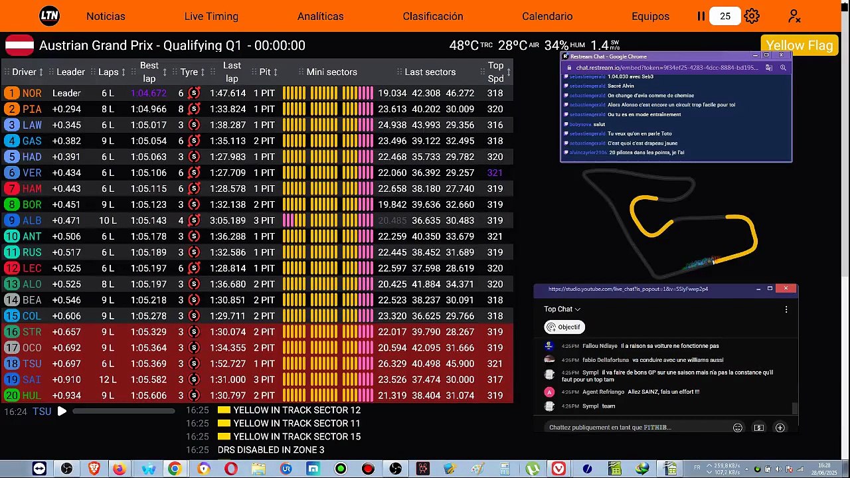Select driver SAI row
Image resolution: width=850 pixels, height=478 pixels.
coord(257,380)
